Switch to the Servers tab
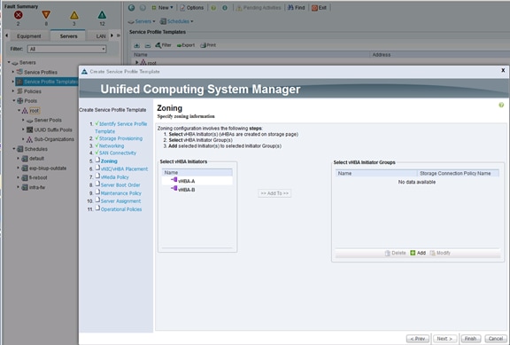510x345 pixels. (68, 35)
